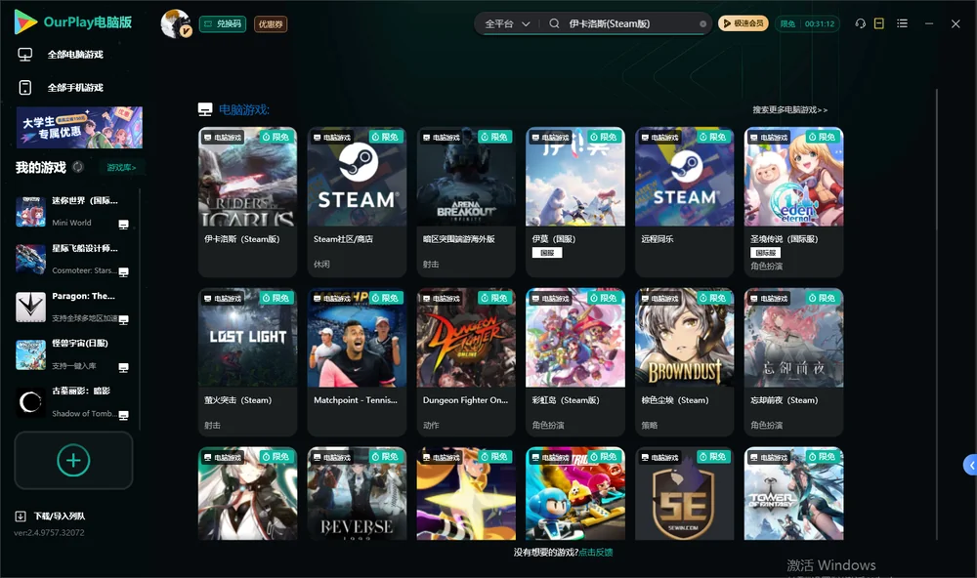Open the 优惠券 coupon button
The height and width of the screenshot is (578, 977).
(271, 24)
